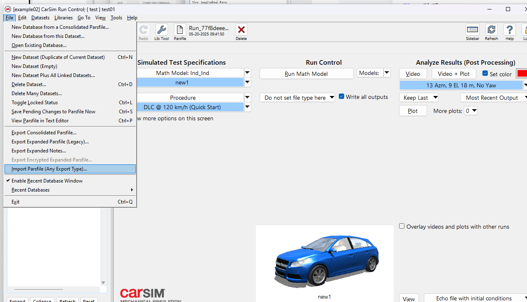The width and height of the screenshot is (527, 302).
Task: Choose Export Consolidated Parsfile
Action: tap(70, 133)
